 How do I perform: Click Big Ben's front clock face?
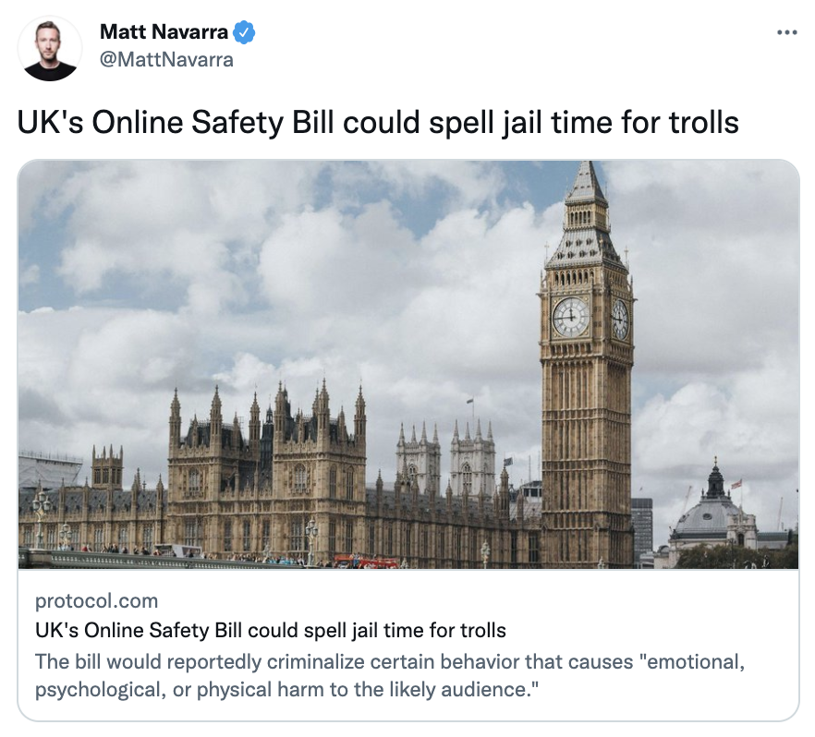(x=571, y=317)
